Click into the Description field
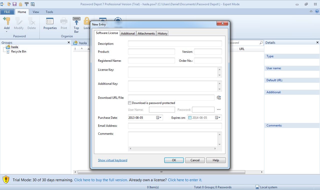Image resolution: width=320 pixels, height=190 pixels. click(175, 44)
